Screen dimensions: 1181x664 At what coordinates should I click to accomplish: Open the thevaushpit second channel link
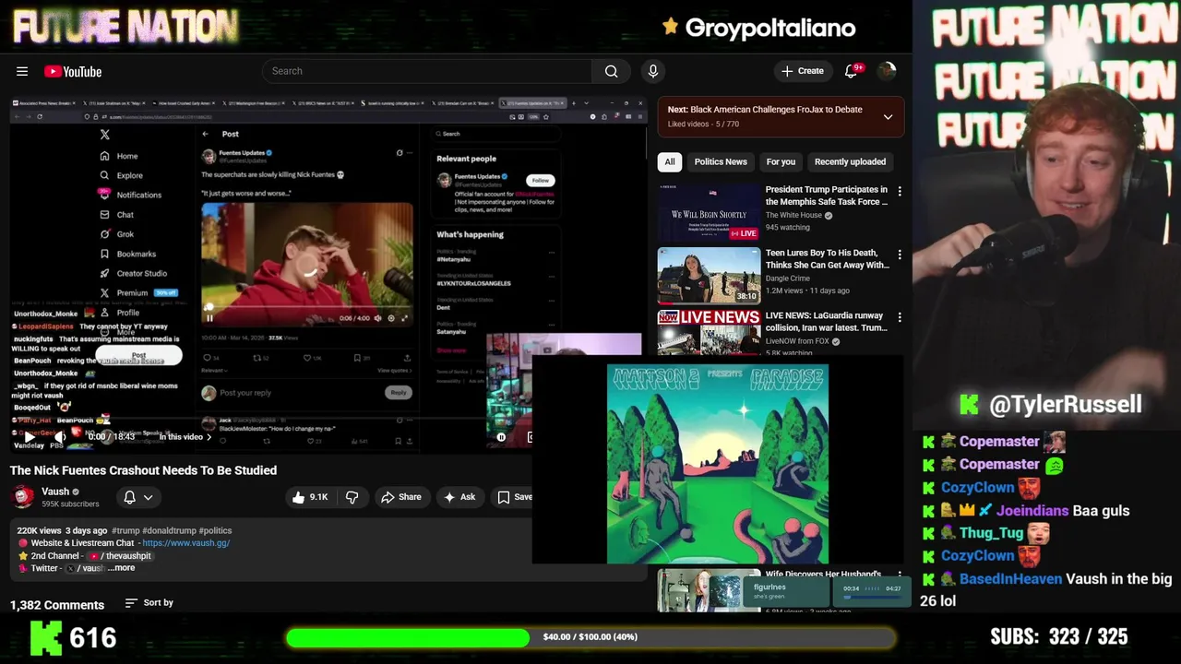point(120,556)
